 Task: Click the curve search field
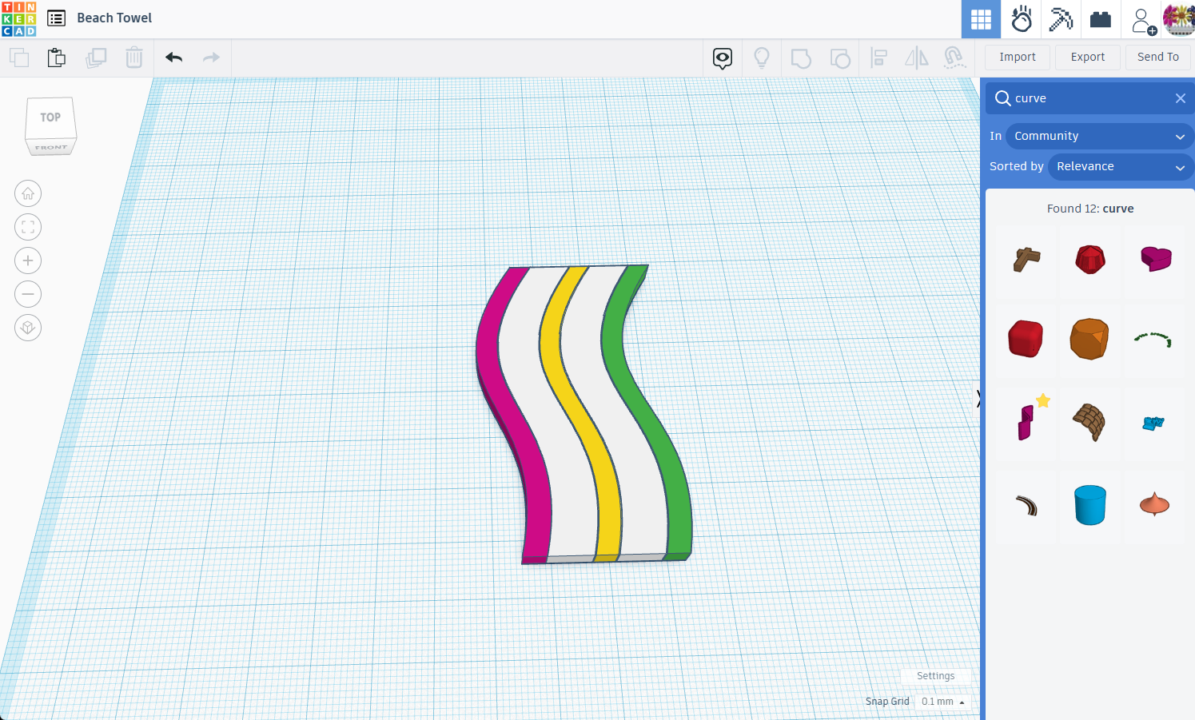[x=1090, y=98]
